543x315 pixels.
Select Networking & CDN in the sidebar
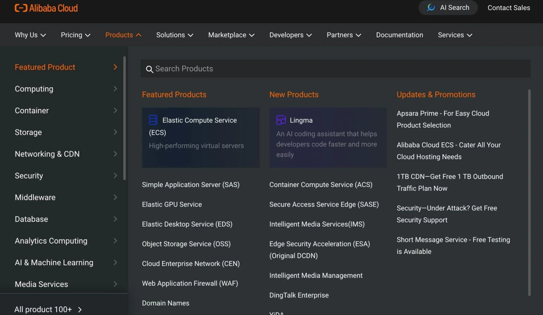click(47, 154)
